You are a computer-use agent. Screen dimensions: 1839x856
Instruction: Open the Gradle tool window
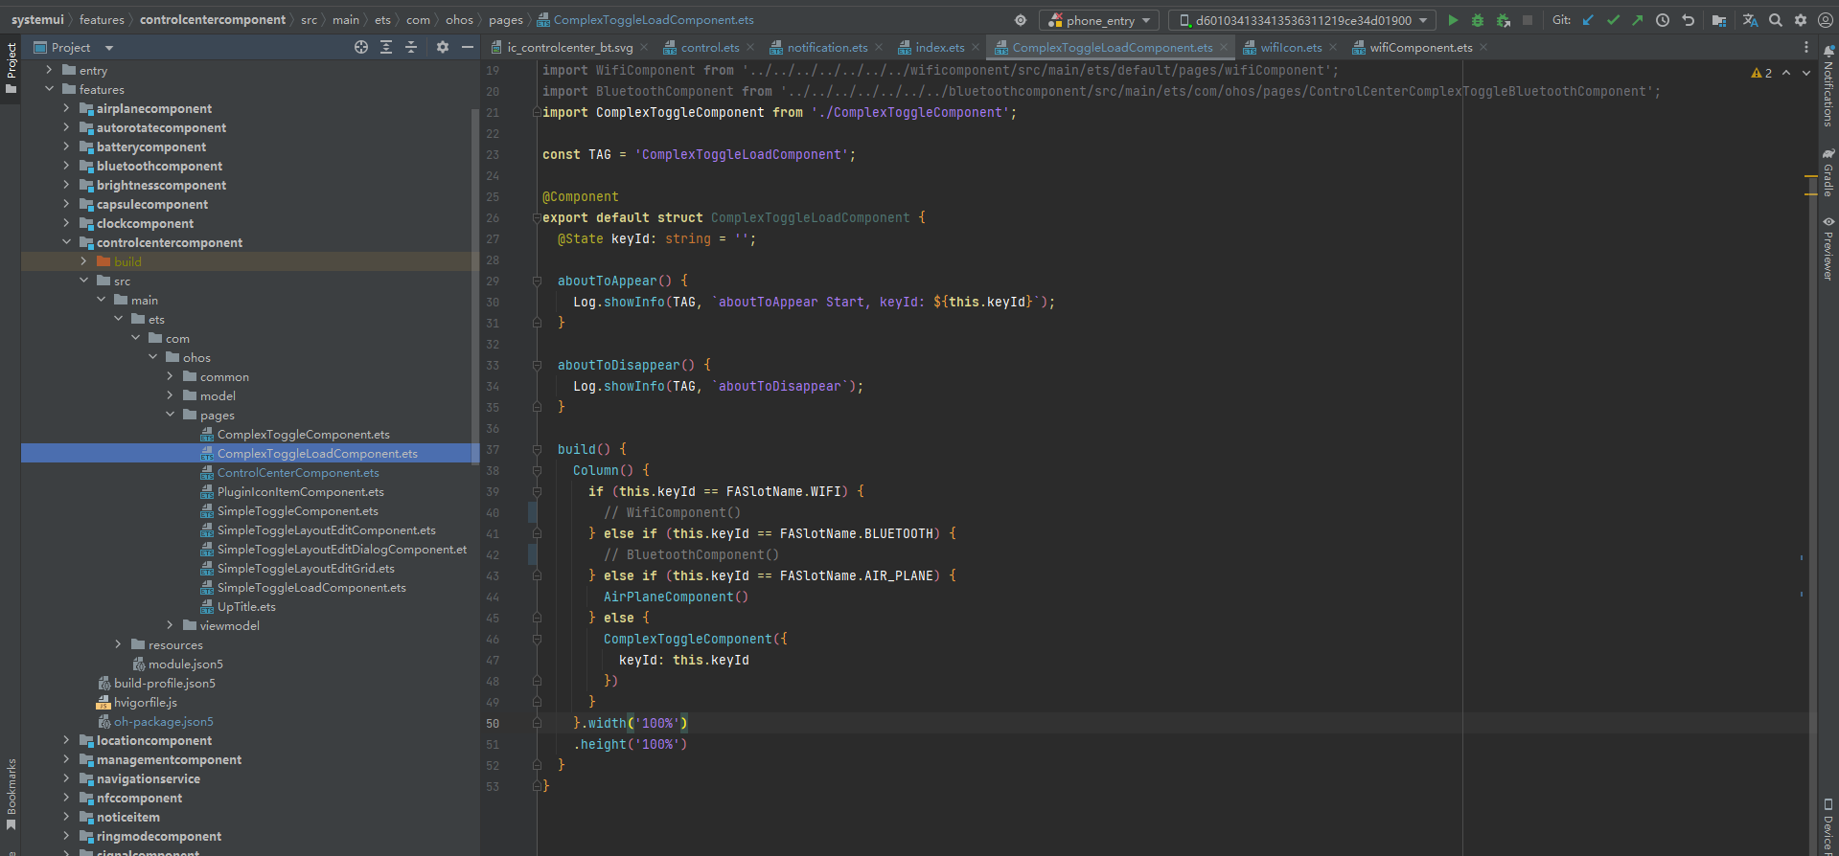pyautogui.click(x=1828, y=172)
